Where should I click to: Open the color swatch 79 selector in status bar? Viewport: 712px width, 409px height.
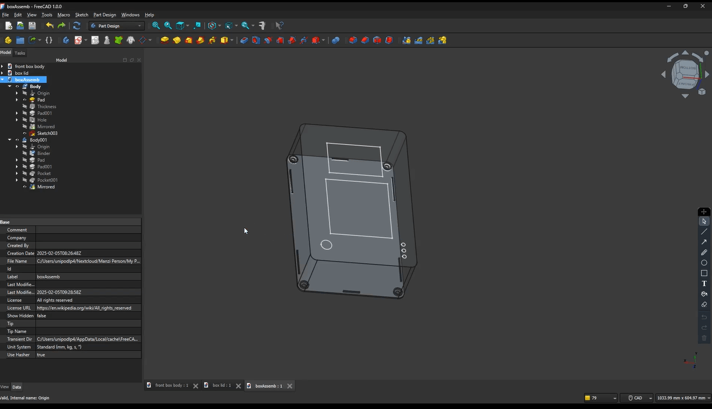[601, 398]
